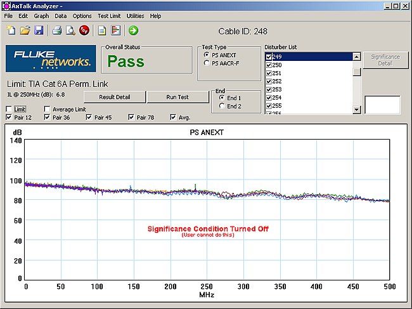Open a file with the folder icon
This screenshot has height=309, width=412.
tap(25, 30)
